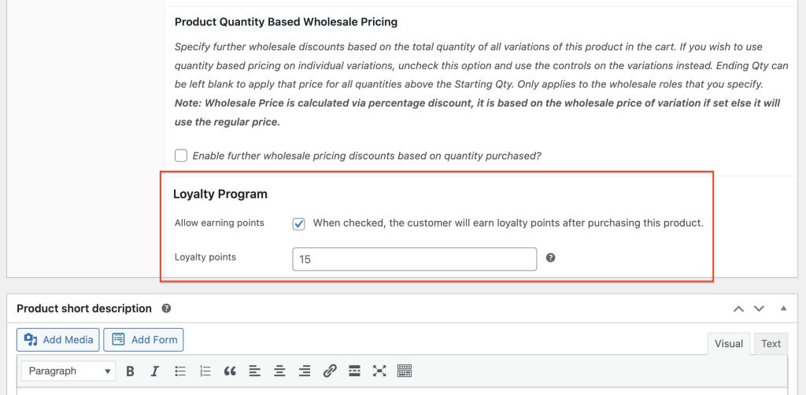
Task: Move Product short description panel down
Action: coord(759,309)
